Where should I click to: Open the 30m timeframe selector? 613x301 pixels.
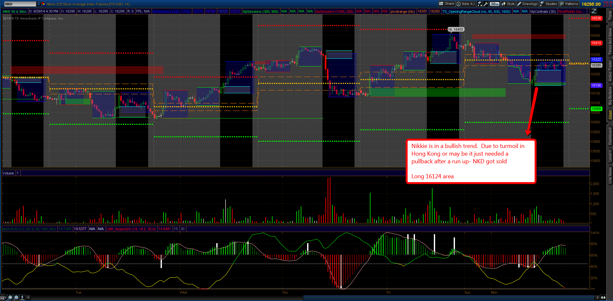tap(495, 4)
